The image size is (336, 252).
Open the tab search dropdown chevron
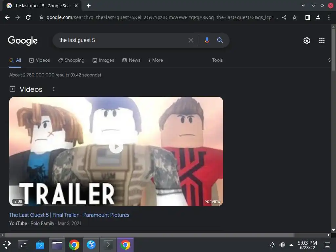pos(303,6)
